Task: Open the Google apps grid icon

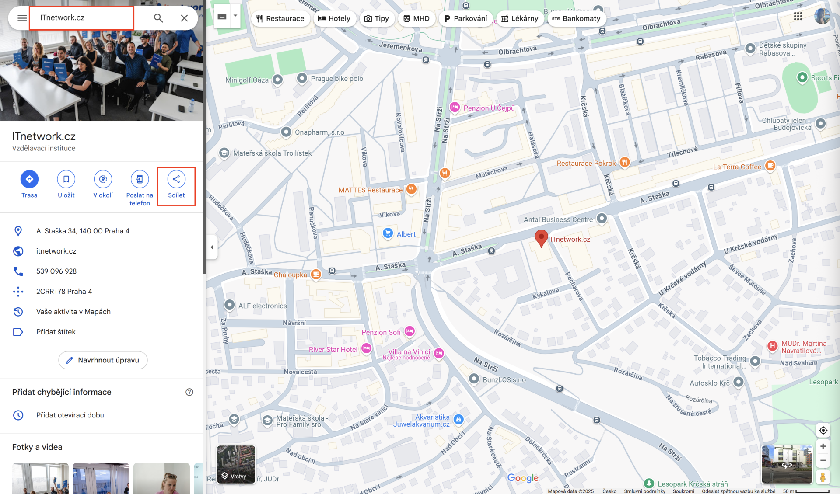Action: point(798,16)
